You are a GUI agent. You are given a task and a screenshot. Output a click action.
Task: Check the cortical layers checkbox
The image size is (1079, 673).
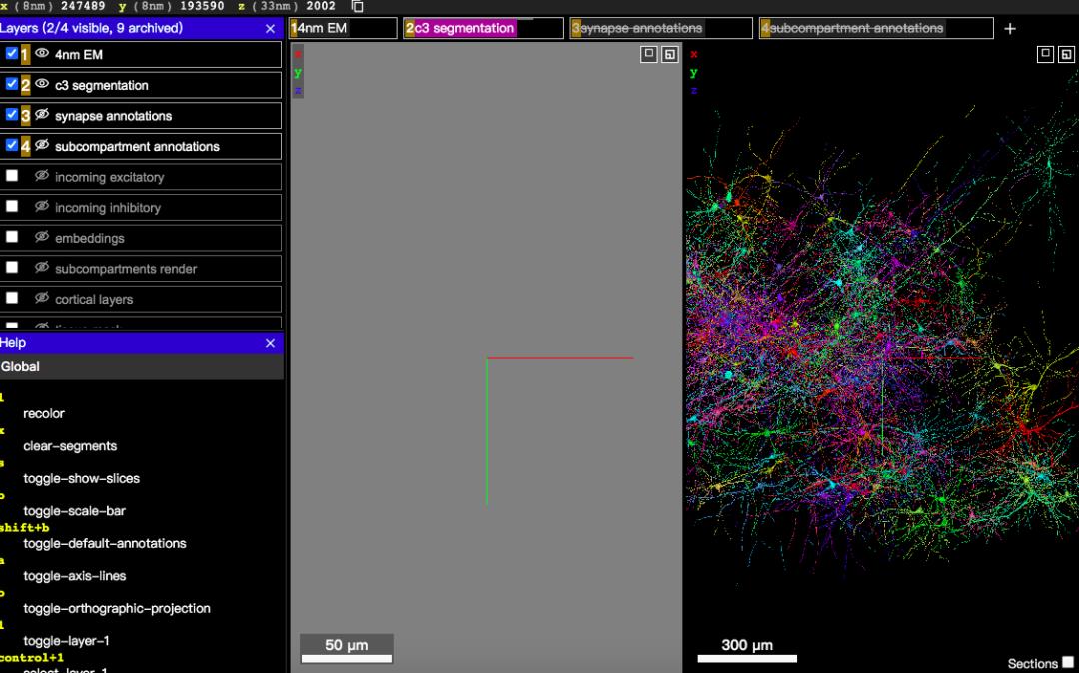click(x=12, y=298)
